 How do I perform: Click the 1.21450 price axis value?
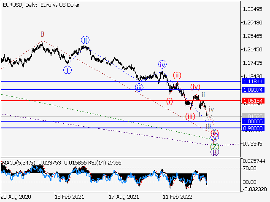(252, 50)
